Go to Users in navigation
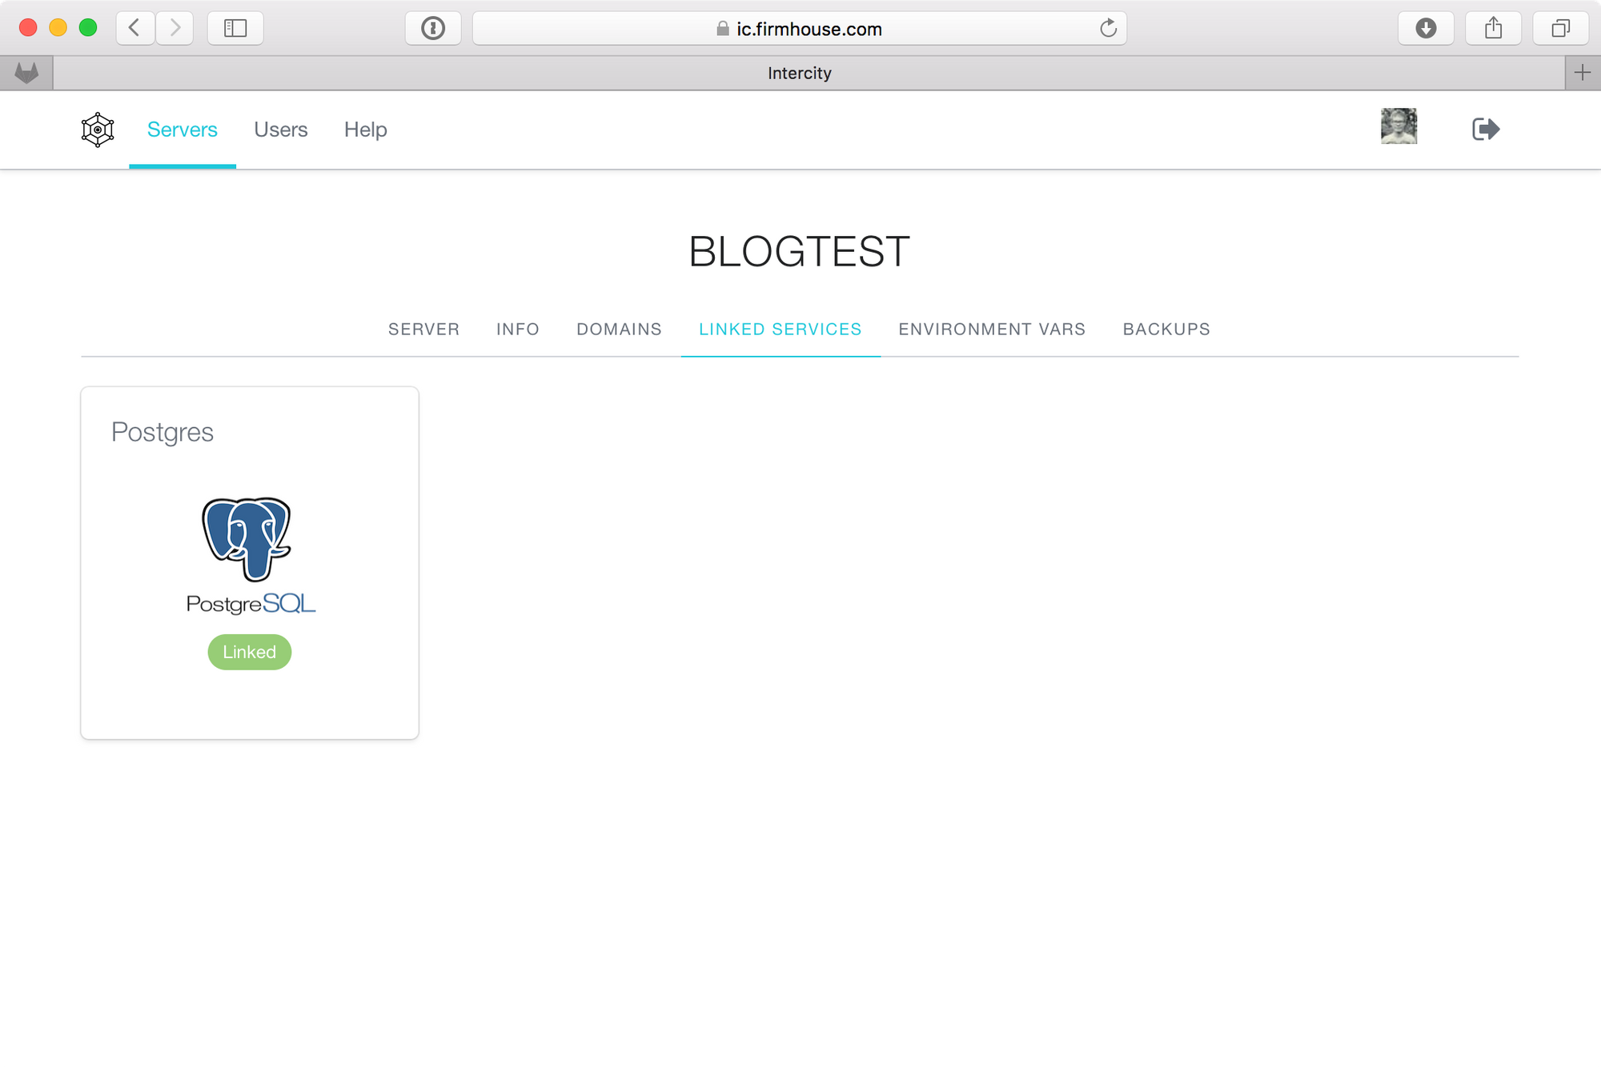 tap(280, 130)
